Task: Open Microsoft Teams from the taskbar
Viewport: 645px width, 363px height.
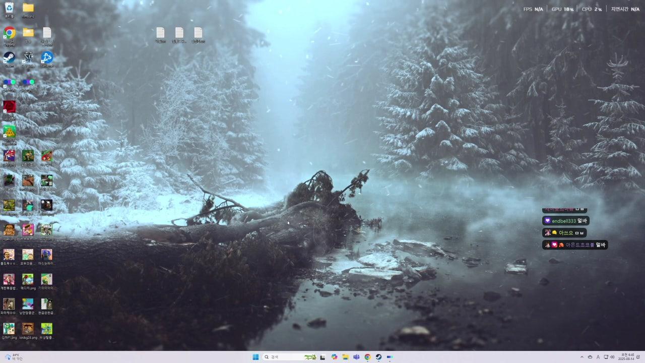Action: [356, 357]
